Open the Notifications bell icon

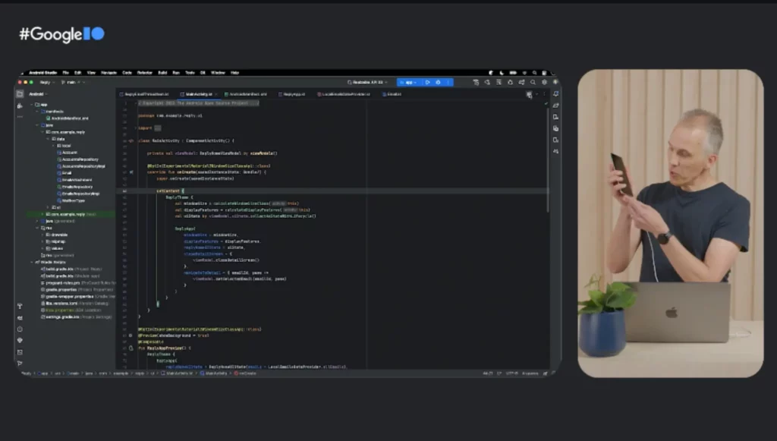tap(556, 82)
